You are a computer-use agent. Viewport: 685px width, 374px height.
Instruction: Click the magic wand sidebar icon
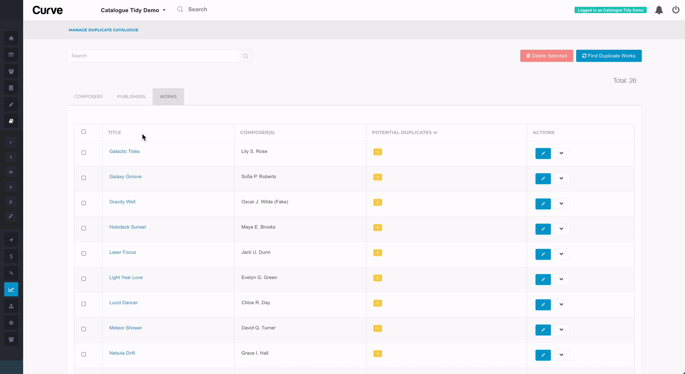click(x=11, y=216)
